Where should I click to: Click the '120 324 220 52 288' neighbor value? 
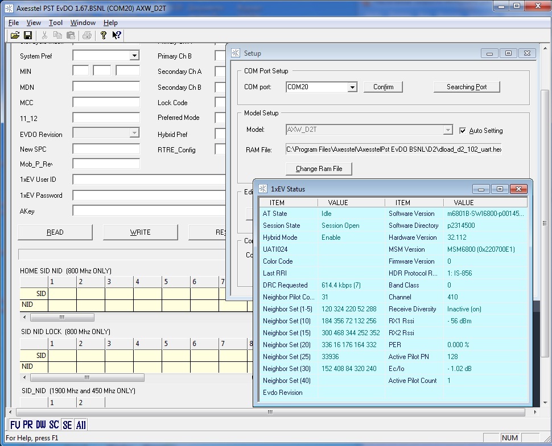[x=349, y=309]
